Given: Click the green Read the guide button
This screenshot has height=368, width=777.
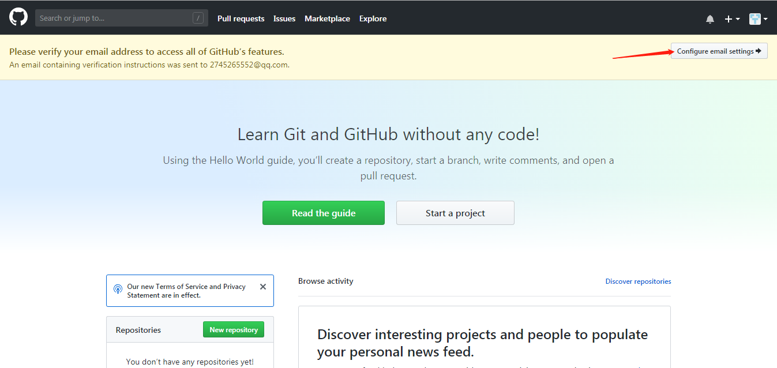Looking at the screenshot, I should tap(324, 213).
